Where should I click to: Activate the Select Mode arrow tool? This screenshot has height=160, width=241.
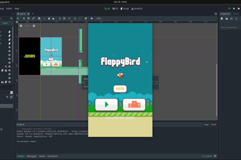(18, 18)
